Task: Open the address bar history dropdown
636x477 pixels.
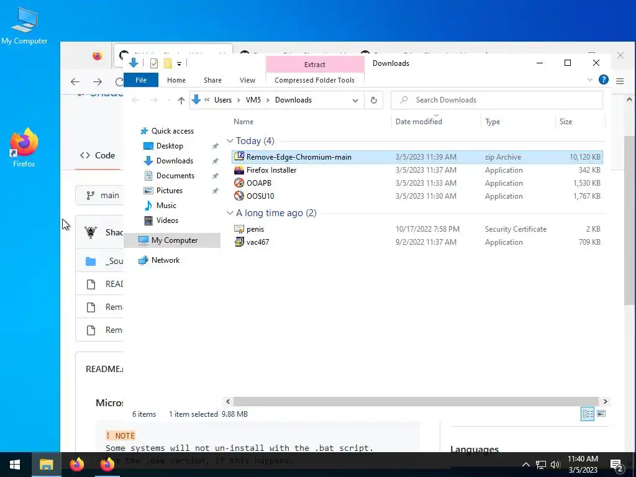Action: [355, 100]
